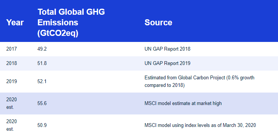
Task: Click the Total Global GHG Emissions header
Action: click(x=71, y=23)
